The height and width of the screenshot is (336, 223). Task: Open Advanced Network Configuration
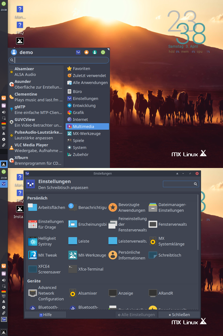tap(47, 293)
